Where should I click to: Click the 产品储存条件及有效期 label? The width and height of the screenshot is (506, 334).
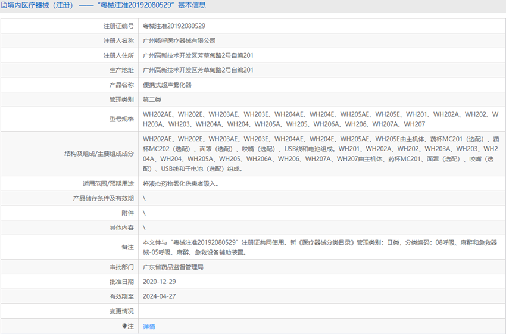coord(103,198)
